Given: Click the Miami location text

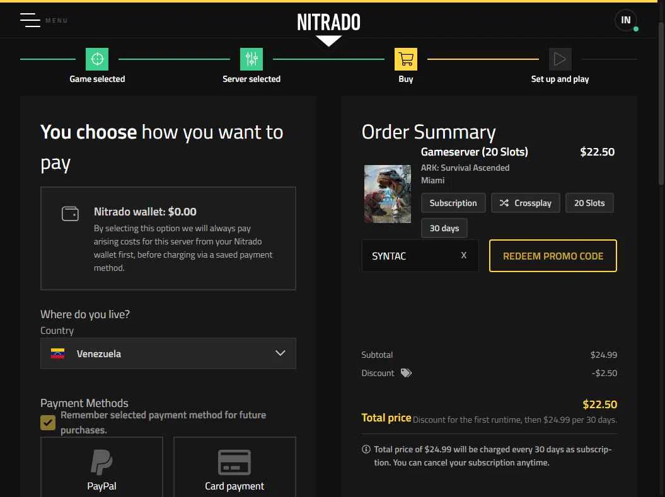Looking at the screenshot, I should tap(432, 181).
